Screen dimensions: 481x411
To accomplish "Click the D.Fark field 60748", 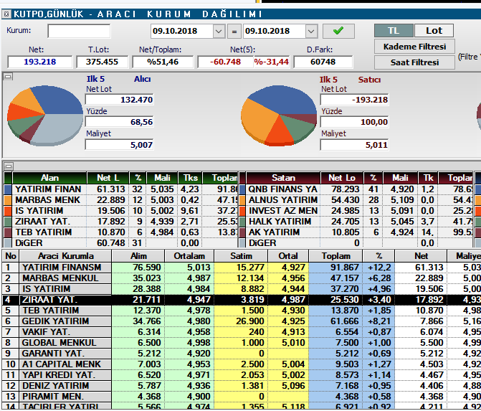I will pos(323,62).
